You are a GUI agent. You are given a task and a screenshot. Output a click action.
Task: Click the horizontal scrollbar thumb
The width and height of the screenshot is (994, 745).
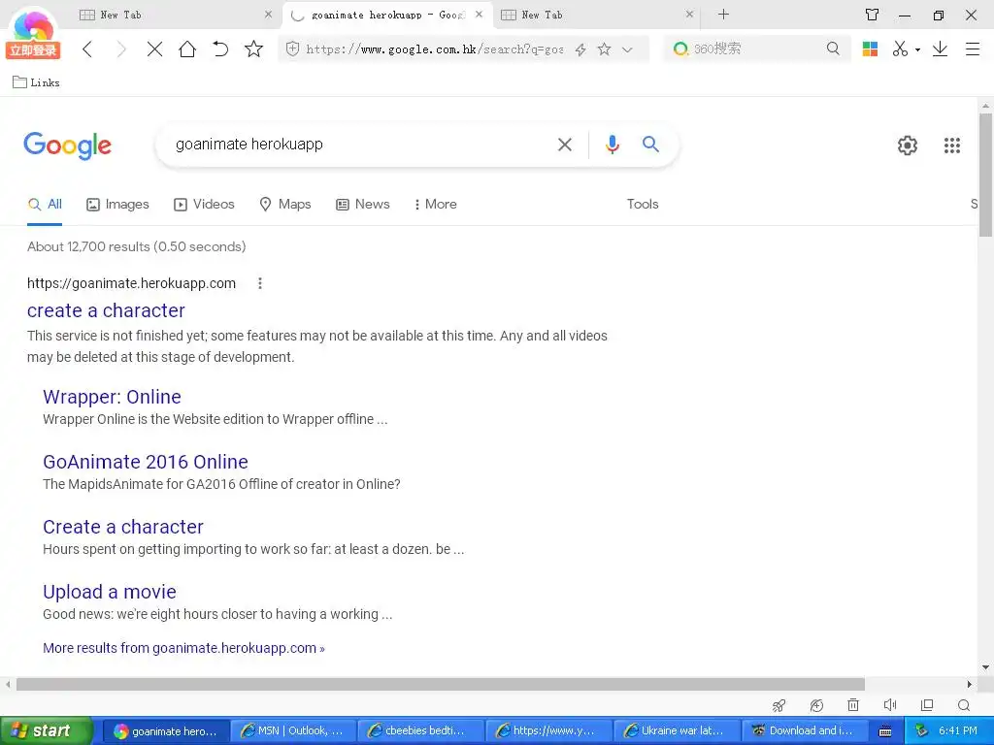point(441,684)
